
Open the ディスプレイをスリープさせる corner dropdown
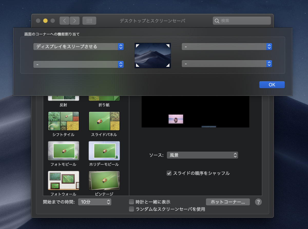[x=79, y=47]
